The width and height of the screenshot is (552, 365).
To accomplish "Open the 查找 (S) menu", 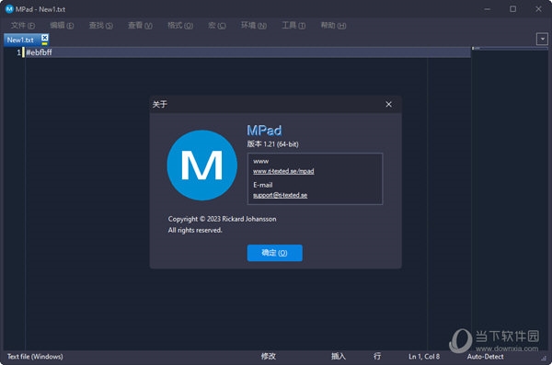I will (x=101, y=26).
